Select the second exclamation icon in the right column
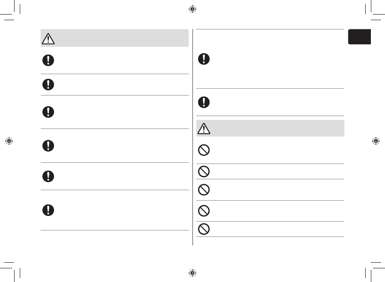Image resolution: width=385 pixels, height=282 pixels. coord(204,102)
